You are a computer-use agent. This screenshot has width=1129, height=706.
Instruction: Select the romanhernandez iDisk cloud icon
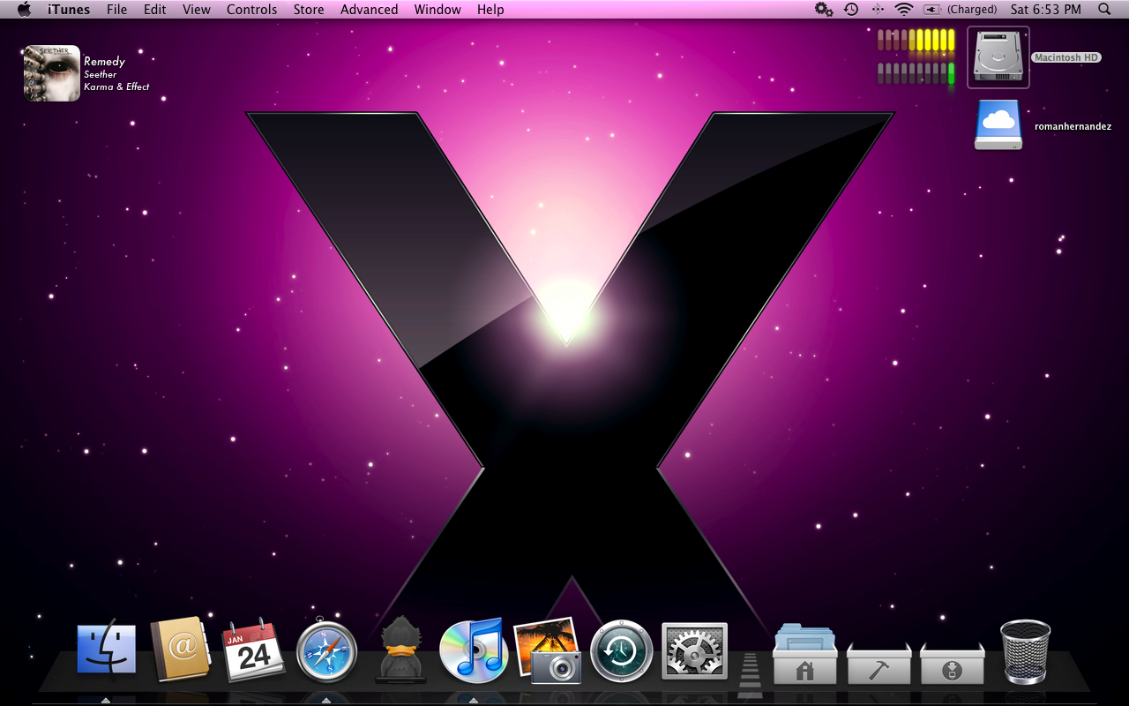998,124
